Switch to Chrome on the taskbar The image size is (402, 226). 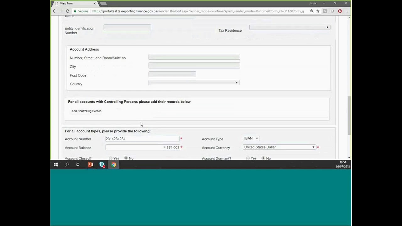pos(114,164)
